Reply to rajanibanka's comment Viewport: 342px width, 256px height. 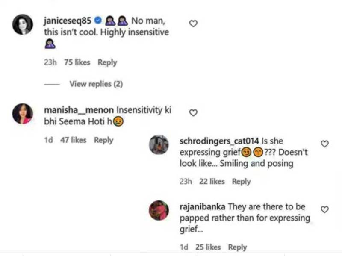coord(238,247)
